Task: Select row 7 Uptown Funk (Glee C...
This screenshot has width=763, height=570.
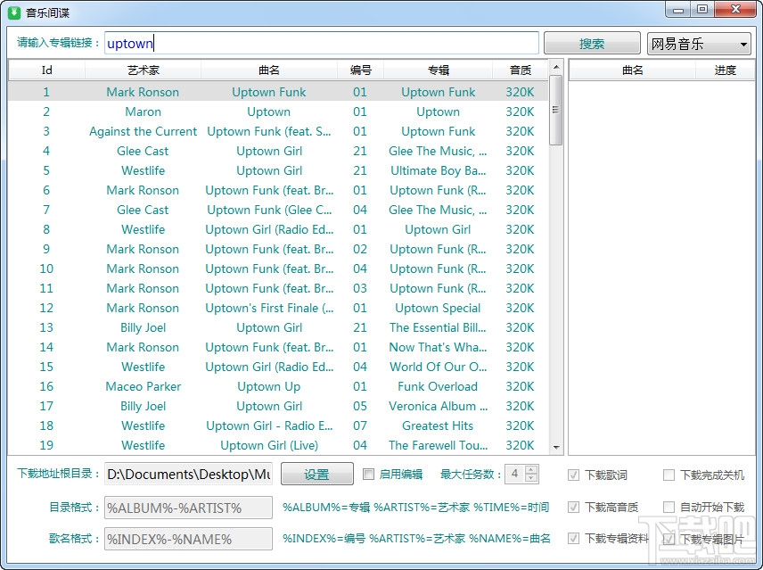Action: [269, 210]
